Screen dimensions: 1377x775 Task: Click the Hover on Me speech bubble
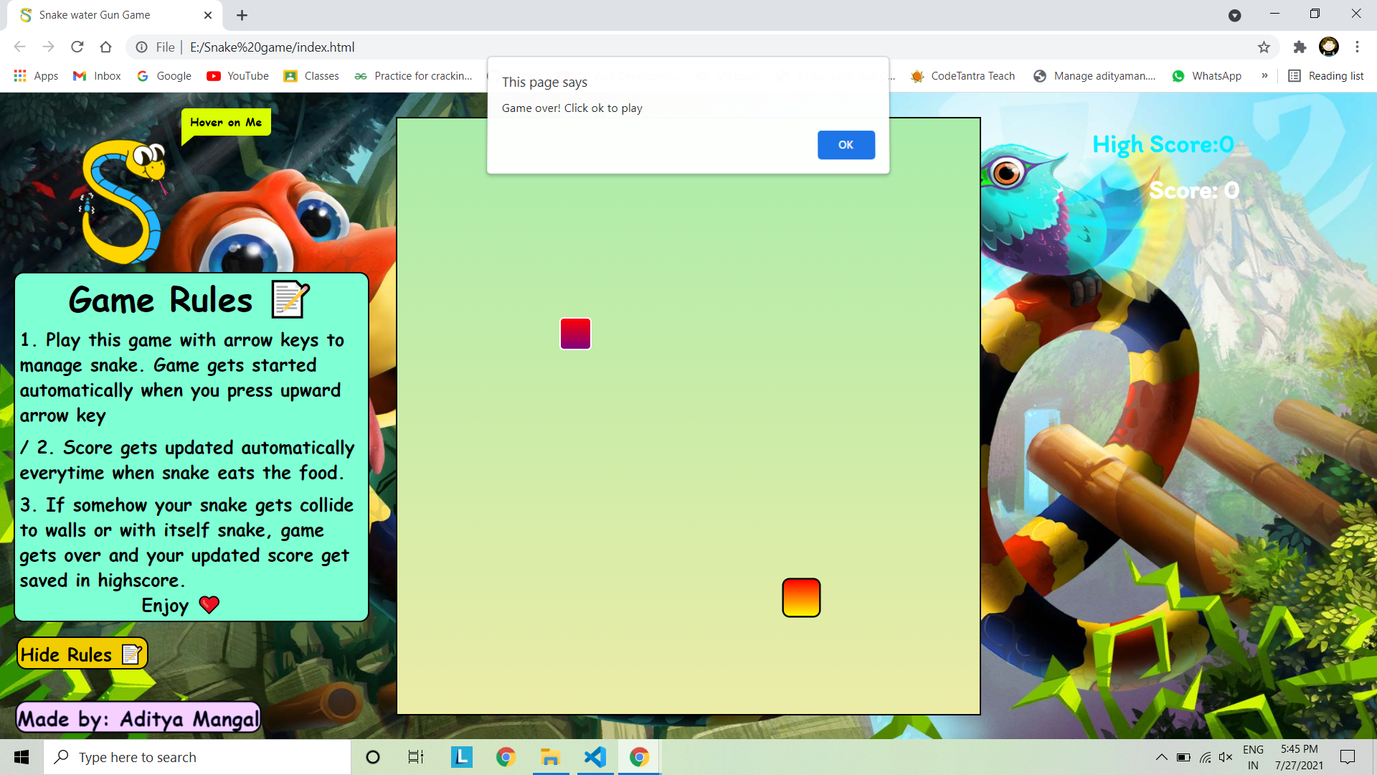(226, 123)
